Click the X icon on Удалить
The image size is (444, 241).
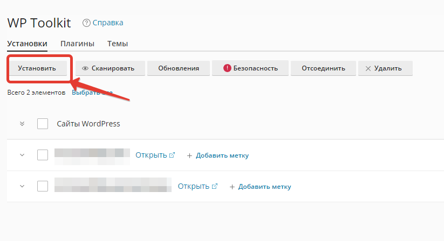tap(368, 68)
